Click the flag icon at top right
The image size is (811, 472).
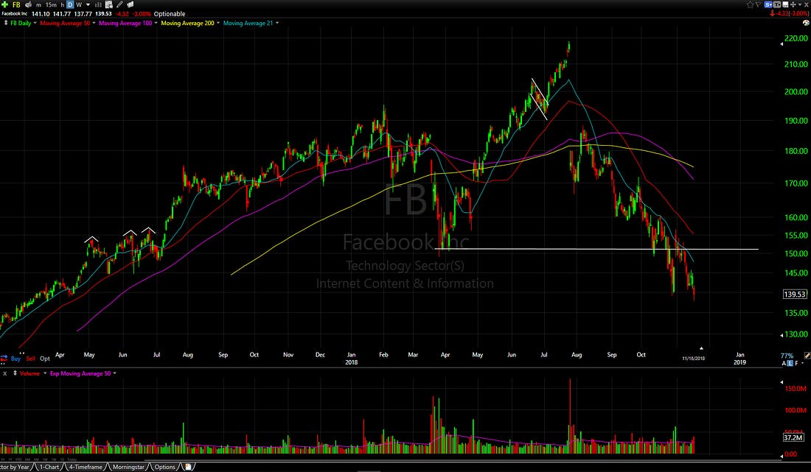(x=758, y=4)
